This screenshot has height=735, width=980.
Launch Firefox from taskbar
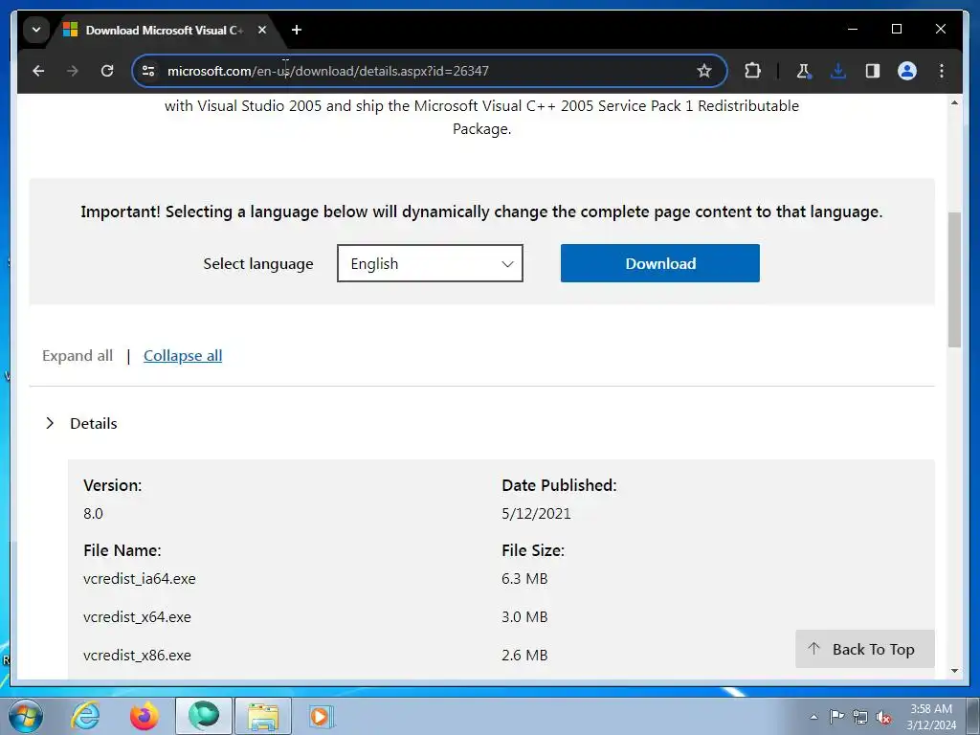click(x=145, y=716)
